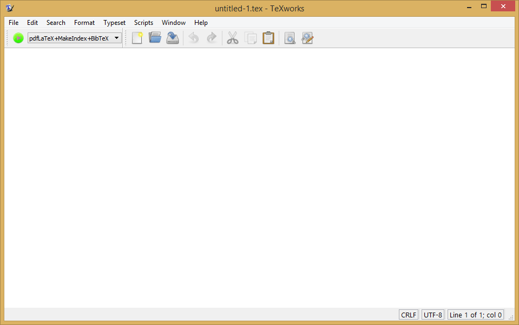Open the Scripts menu

(x=143, y=23)
